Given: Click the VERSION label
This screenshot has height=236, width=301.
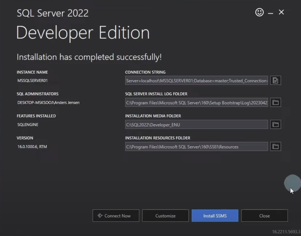Looking at the screenshot, I should pyautogui.click(x=25, y=138).
